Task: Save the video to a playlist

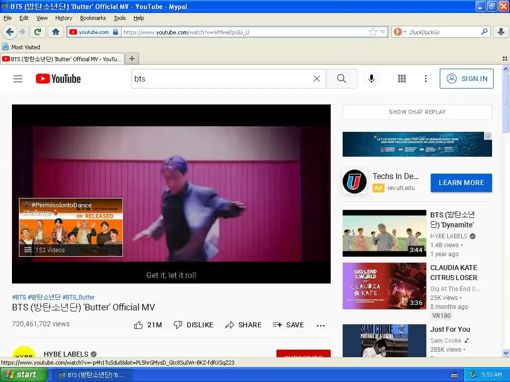Action: (288, 325)
